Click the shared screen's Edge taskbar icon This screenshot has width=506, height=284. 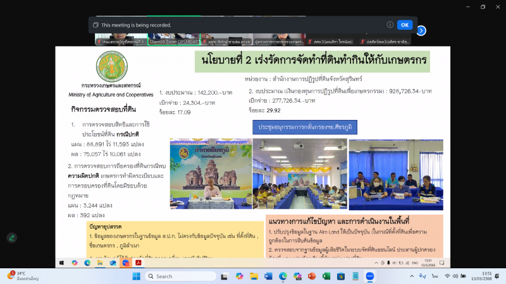[87, 263]
